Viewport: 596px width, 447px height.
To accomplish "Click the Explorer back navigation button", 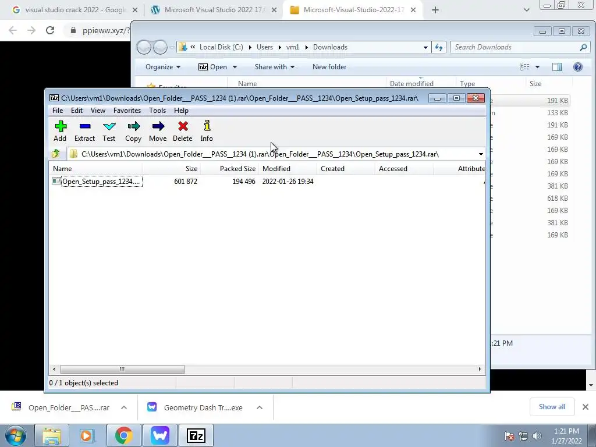I will tap(144, 47).
